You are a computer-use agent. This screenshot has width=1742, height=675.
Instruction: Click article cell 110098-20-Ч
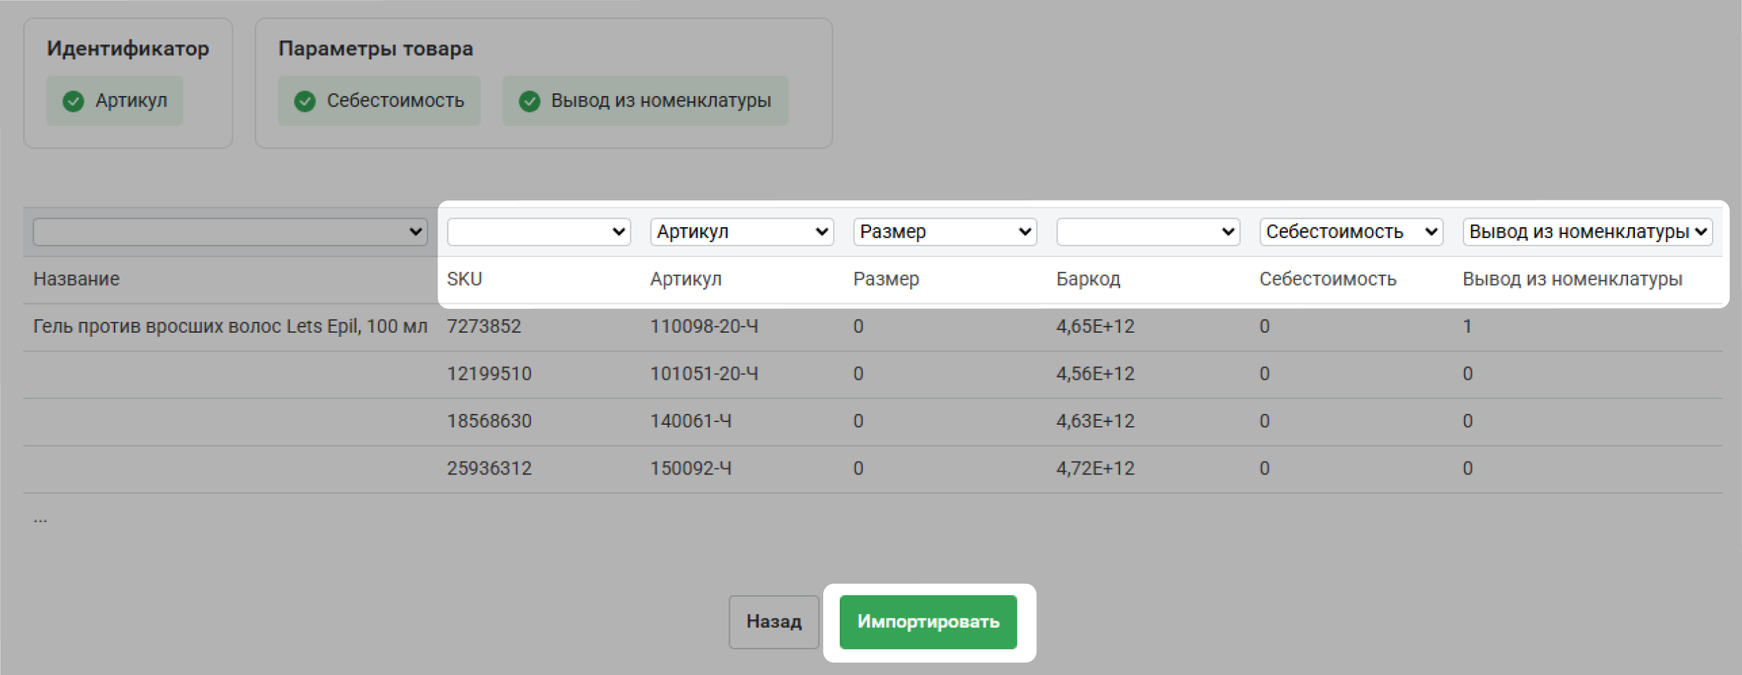[x=704, y=327]
